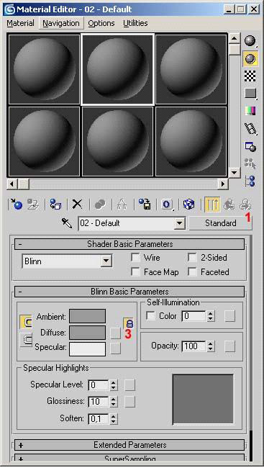The height and width of the screenshot is (468, 264).
Task: Enable the Face Map checkbox
Action: pyautogui.click(x=135, y=272)
